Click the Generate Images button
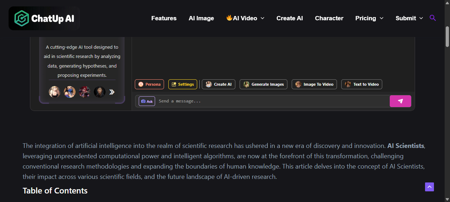Screen dimensions: 450x202 pyautogui.click(x=264, y=84)
